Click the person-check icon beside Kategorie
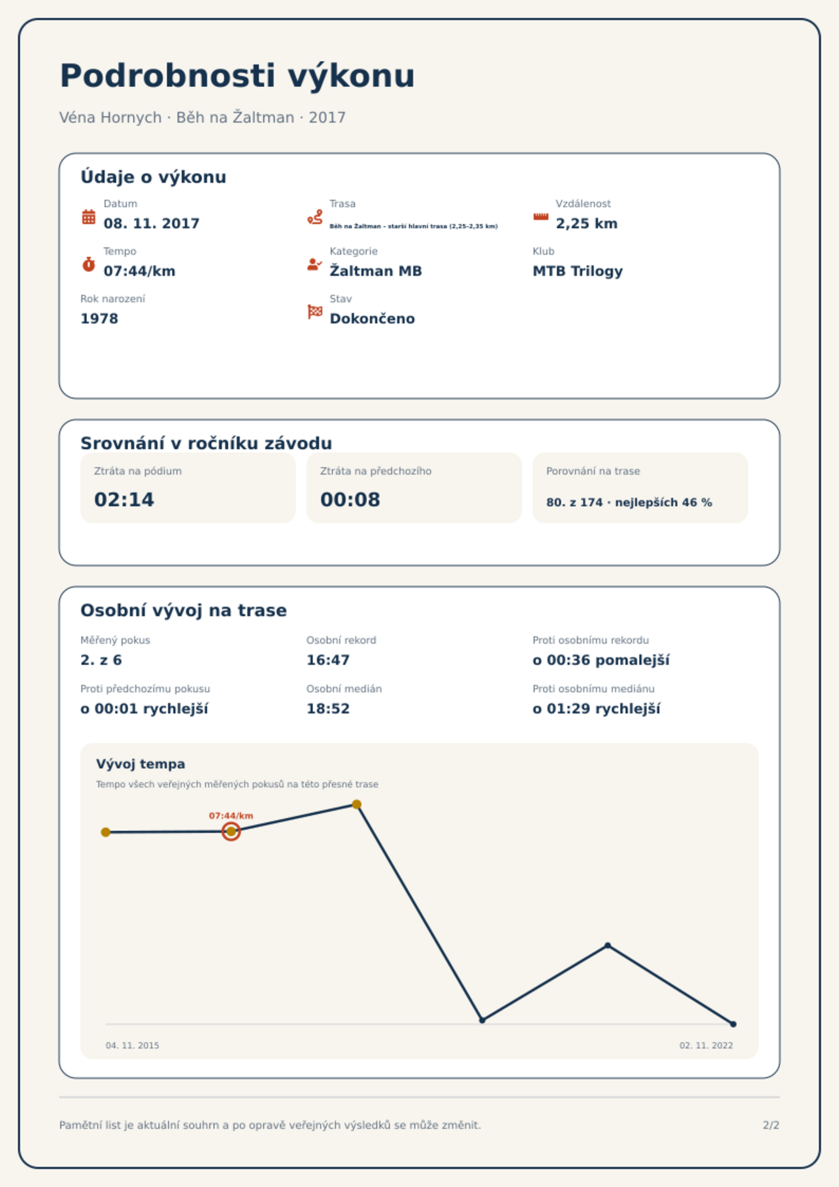The height and width of the screenshot is (1187, 839). (315, 264)
